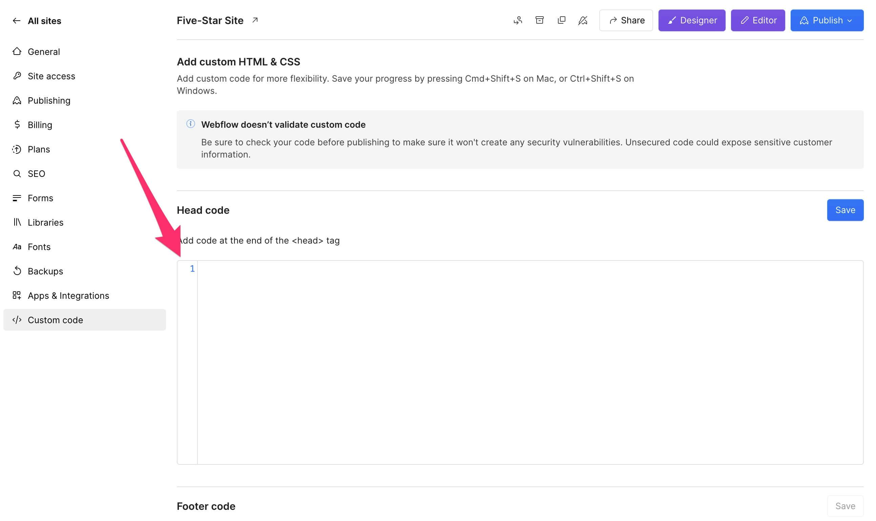Click the info icon in validation notice
Viewport: 876px width, 521px height.
tap(191, 124)
